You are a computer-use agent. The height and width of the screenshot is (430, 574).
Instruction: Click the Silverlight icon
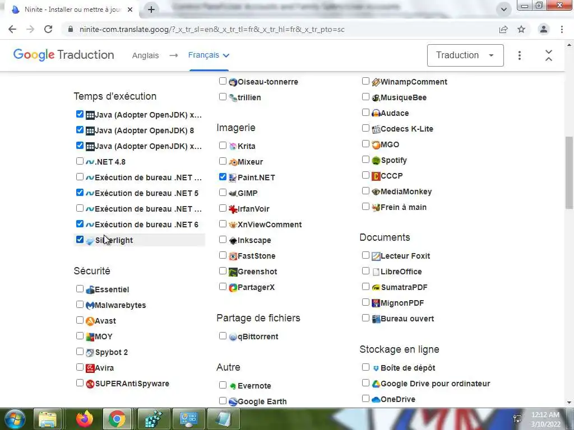click(x=90, y=241)
